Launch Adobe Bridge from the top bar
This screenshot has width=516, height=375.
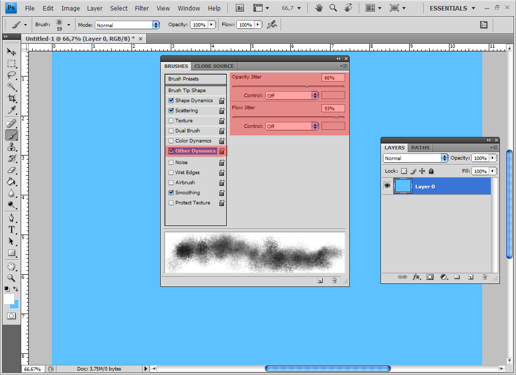point(240,8)
